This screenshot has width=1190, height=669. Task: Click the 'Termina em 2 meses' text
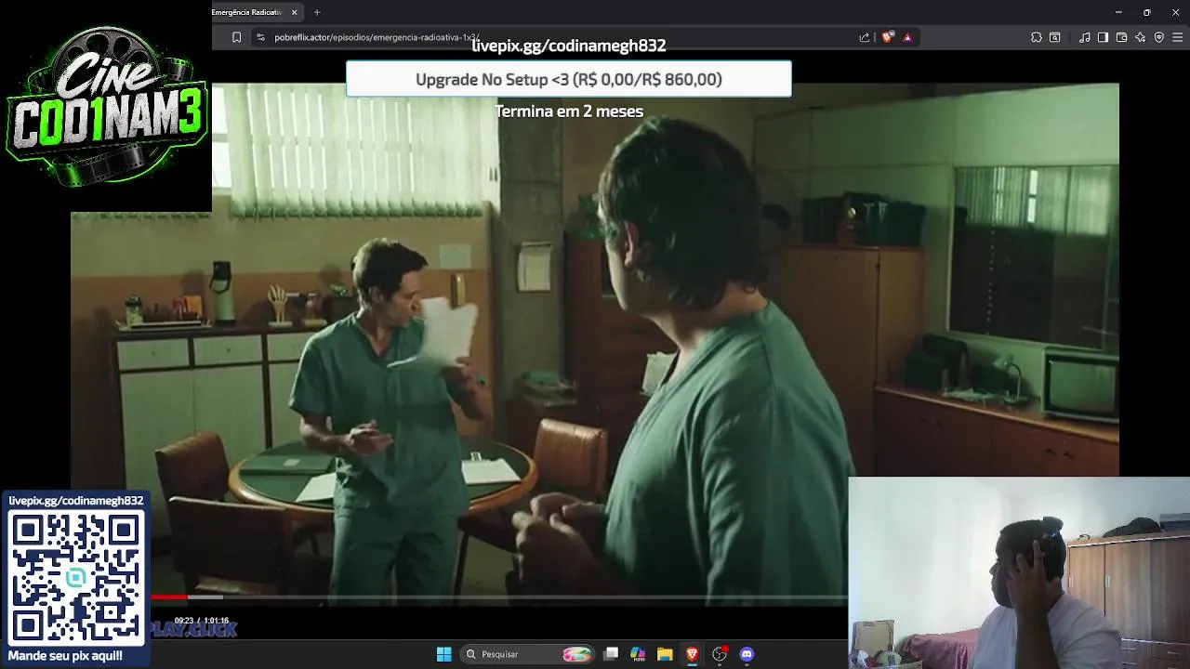point(569,111)
